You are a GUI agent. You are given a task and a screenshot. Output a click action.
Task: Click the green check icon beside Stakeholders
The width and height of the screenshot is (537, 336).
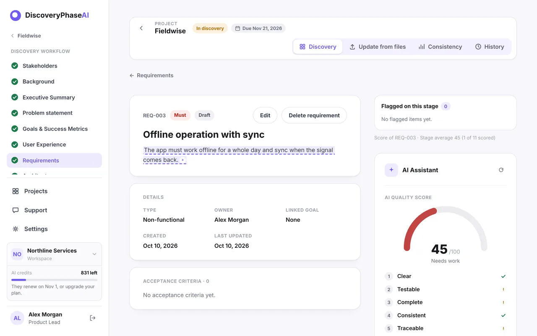[15, 66]
